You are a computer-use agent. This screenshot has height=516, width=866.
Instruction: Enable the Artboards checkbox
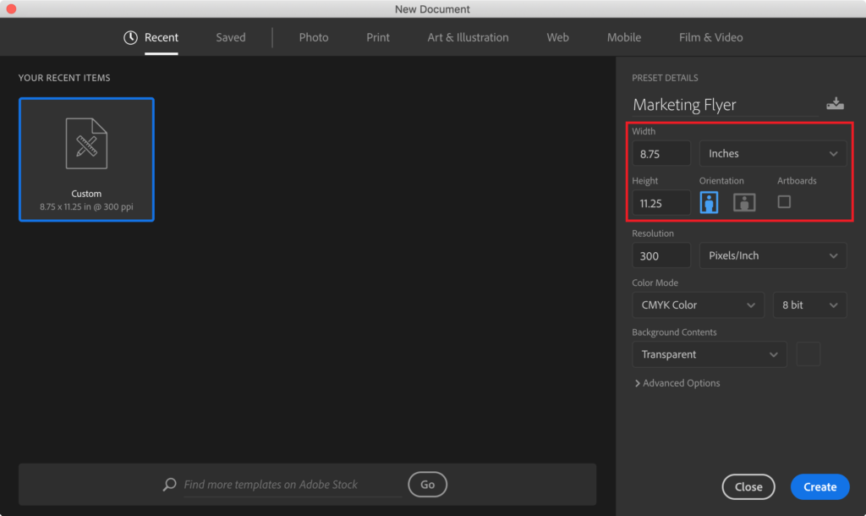coord(784,202)
